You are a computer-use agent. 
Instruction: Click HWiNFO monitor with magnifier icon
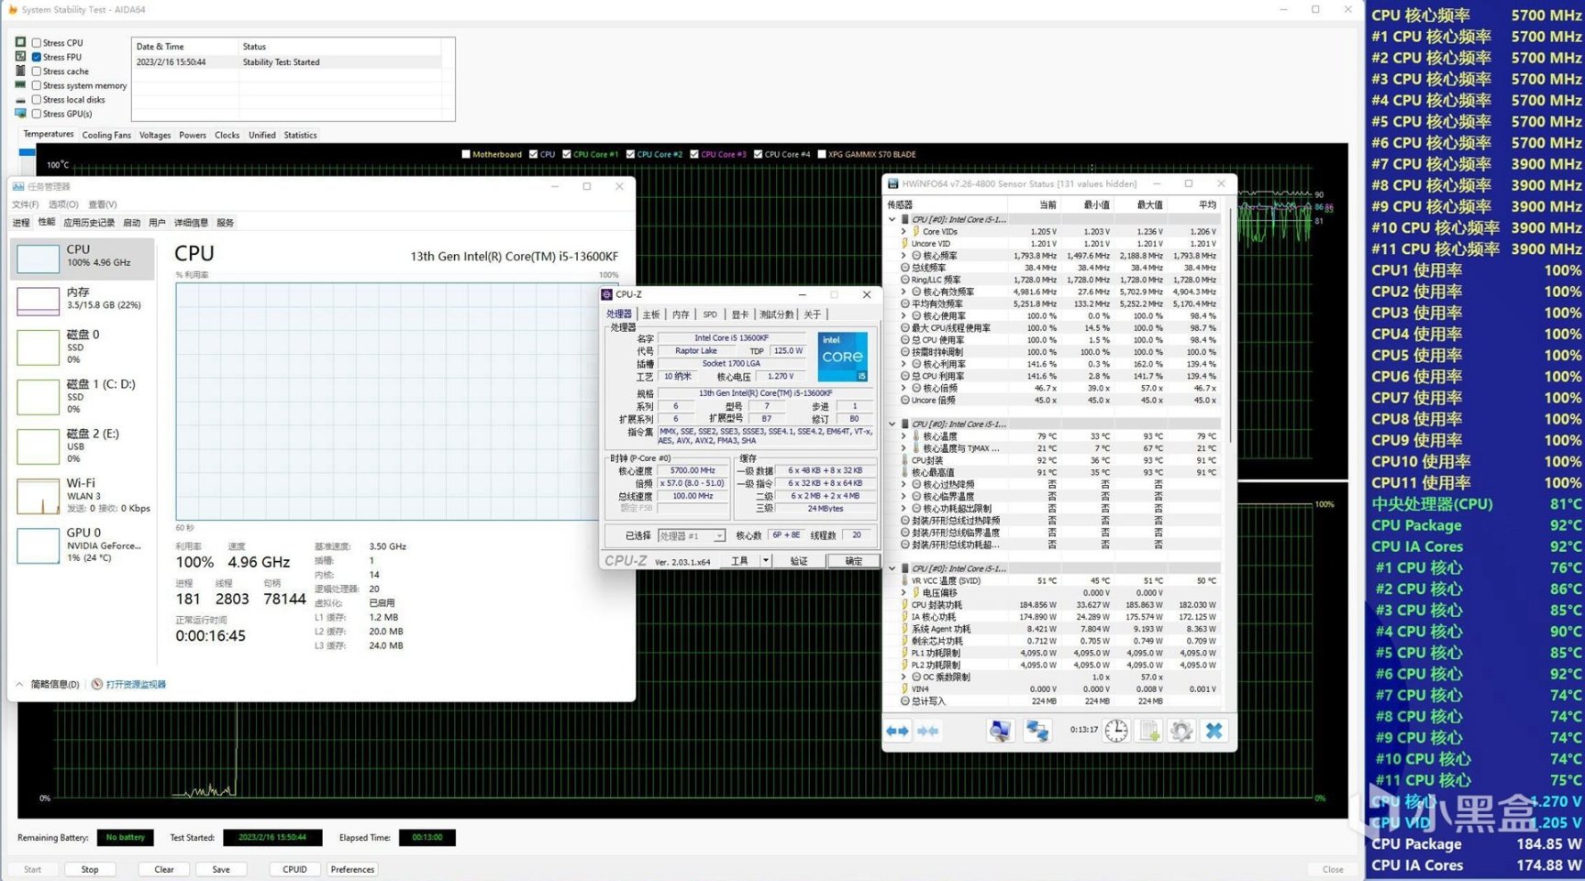1000,731
